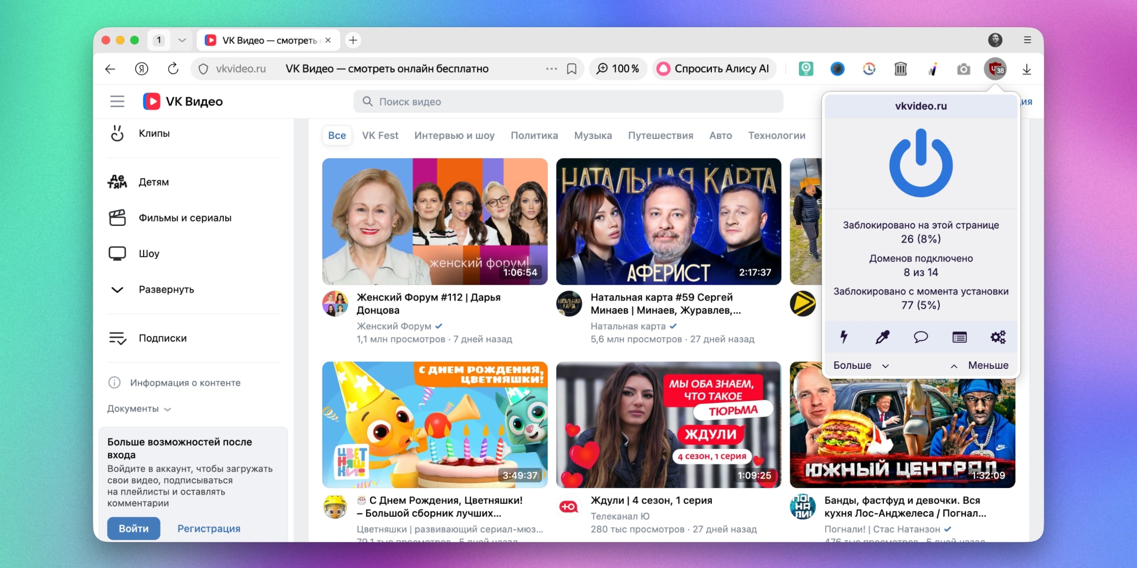Click the pen-style extension icon
1137x568 pixels.
(932, 69)
